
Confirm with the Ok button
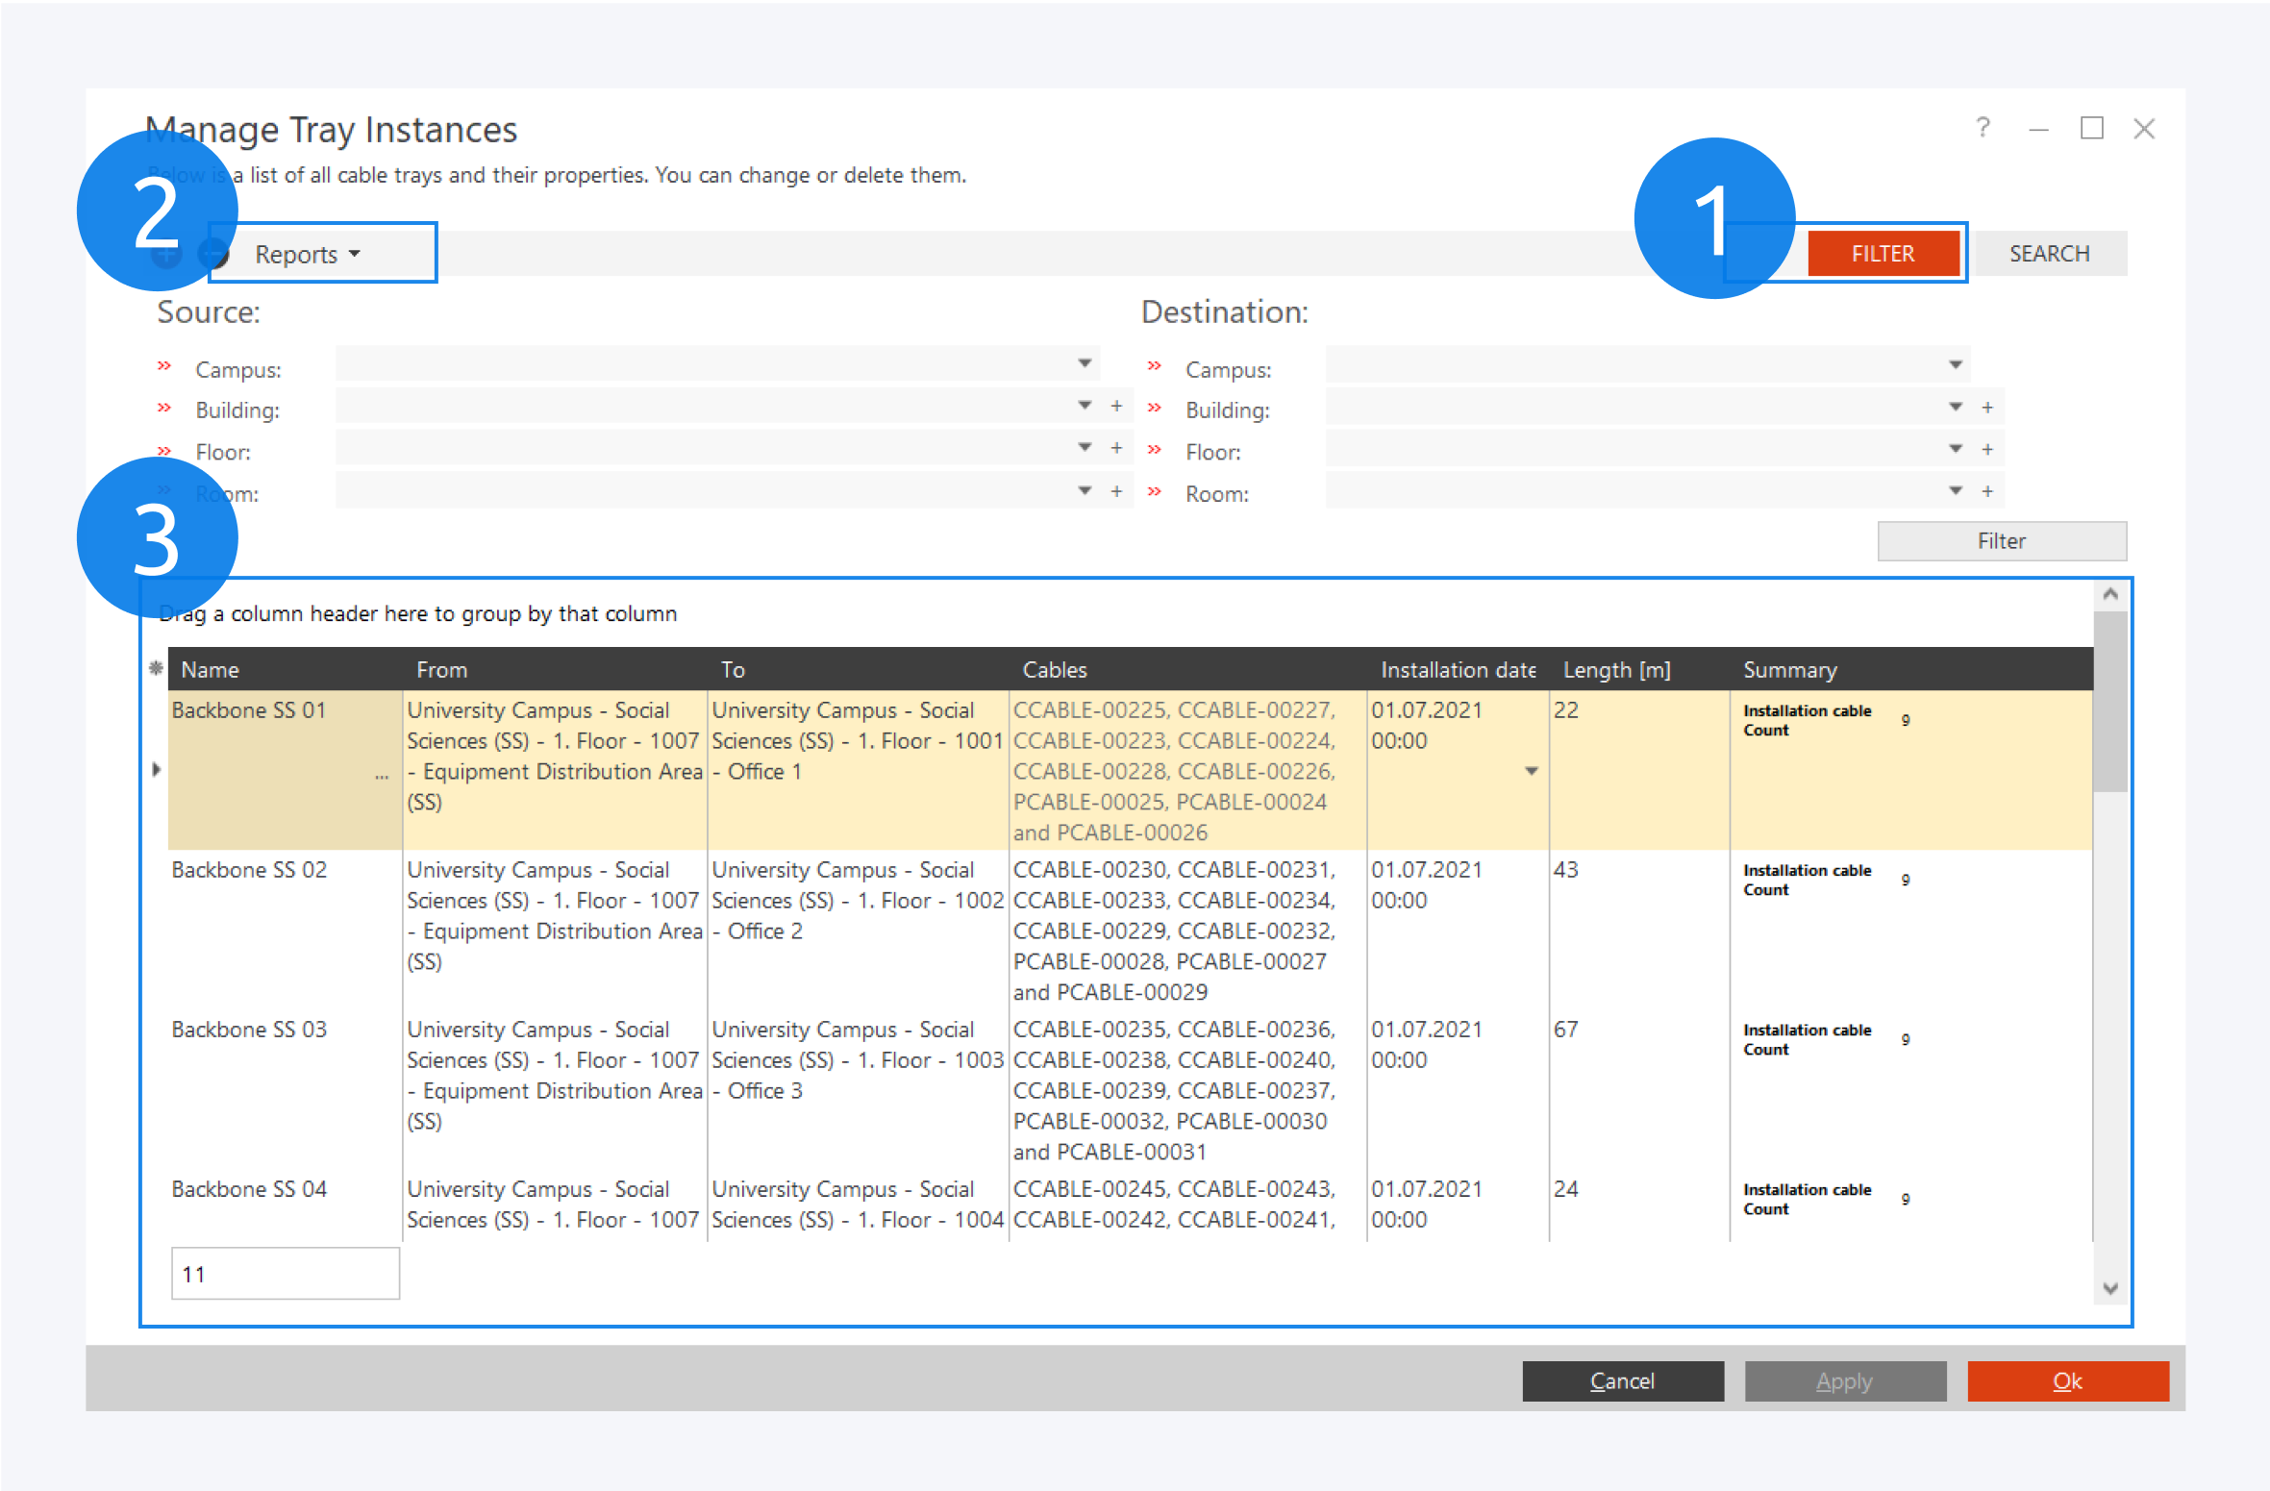click(2067, 1380)
